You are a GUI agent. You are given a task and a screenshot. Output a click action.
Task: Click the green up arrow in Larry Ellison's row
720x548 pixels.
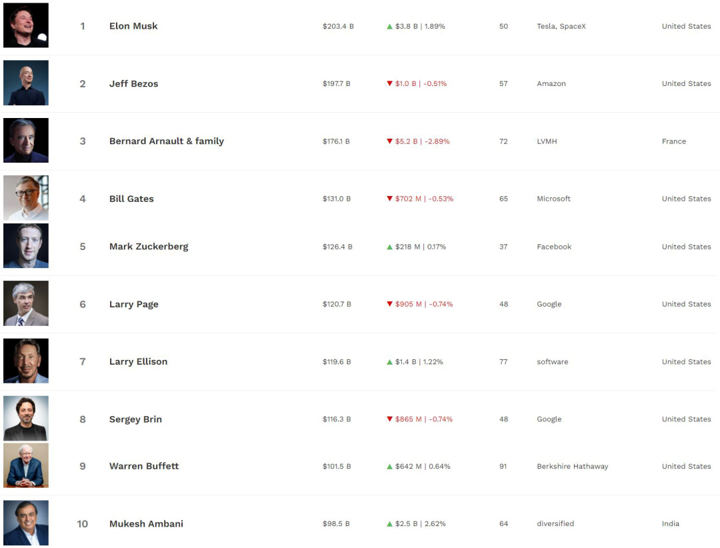389,362
